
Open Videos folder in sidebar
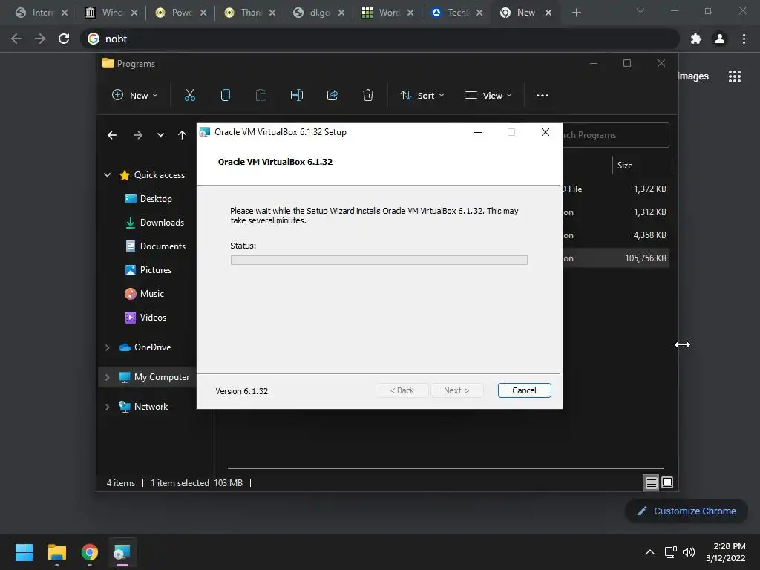145,318
